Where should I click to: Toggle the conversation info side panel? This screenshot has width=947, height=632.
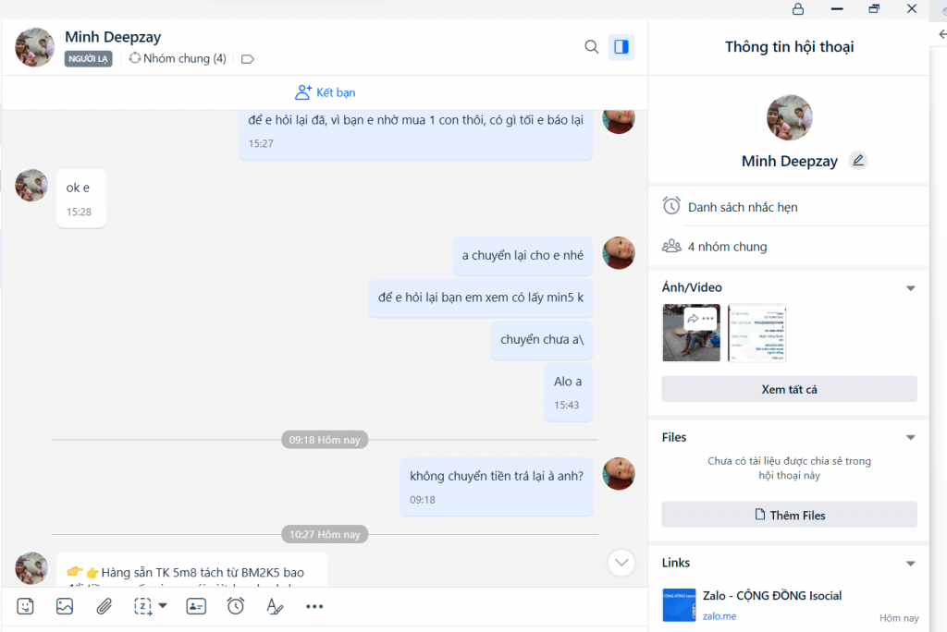click(621, 46)
